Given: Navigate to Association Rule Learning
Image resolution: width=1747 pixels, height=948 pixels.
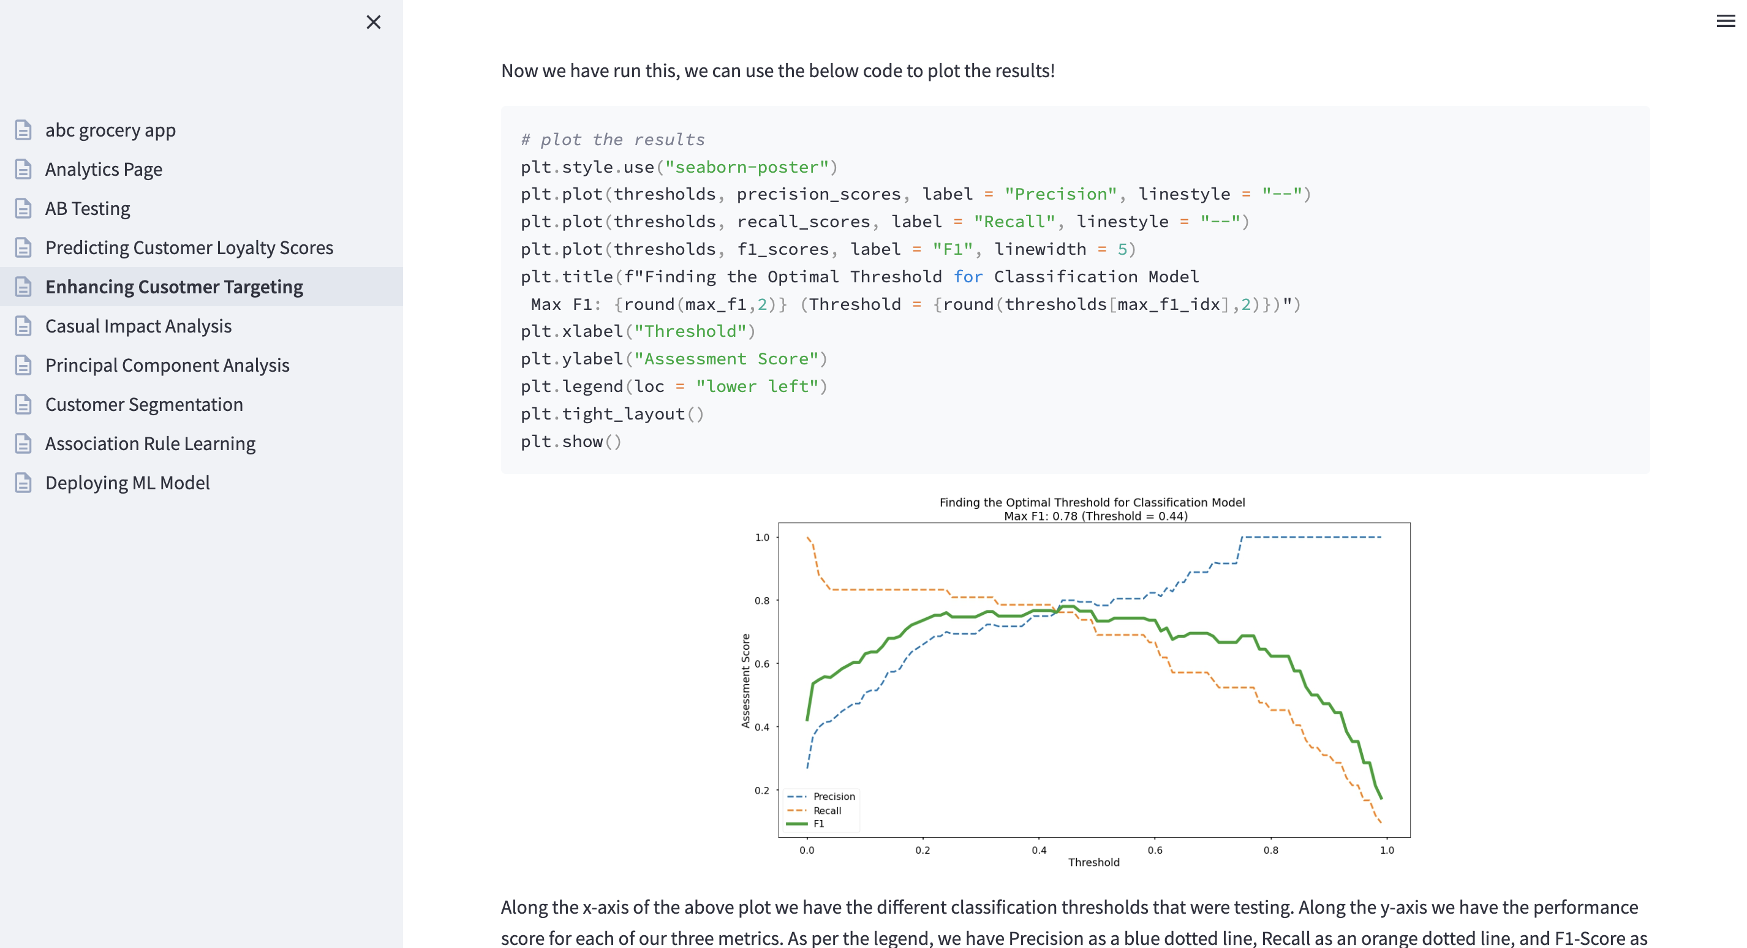Looking at the screenshot, I should point(151,443).
